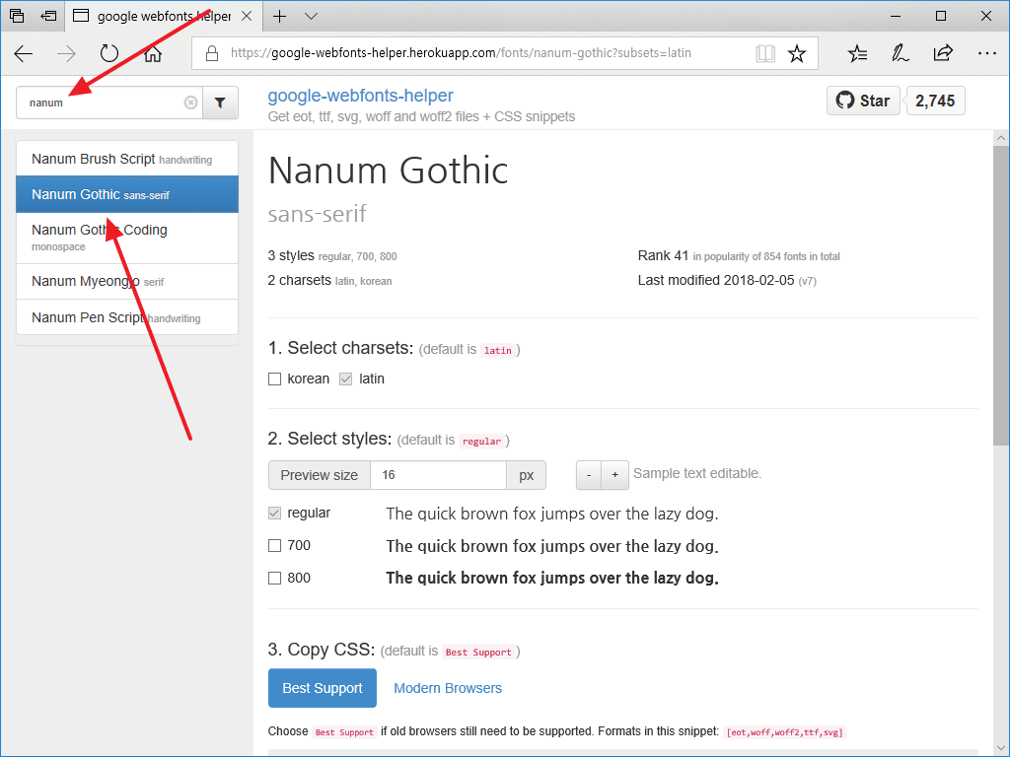Screen dimensions: 1010x757
Task: Open the favorites hub icon
Action: point(857,53)
